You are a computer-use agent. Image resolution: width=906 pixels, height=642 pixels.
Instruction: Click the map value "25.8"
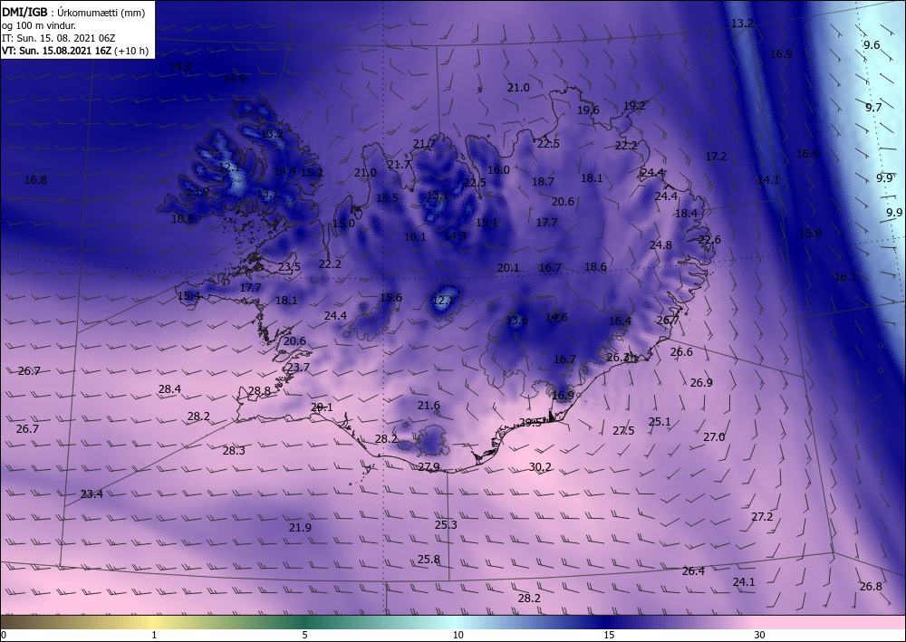(429, 560)
